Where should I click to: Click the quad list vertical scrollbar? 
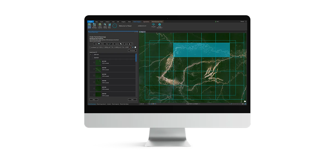(136, 58)
